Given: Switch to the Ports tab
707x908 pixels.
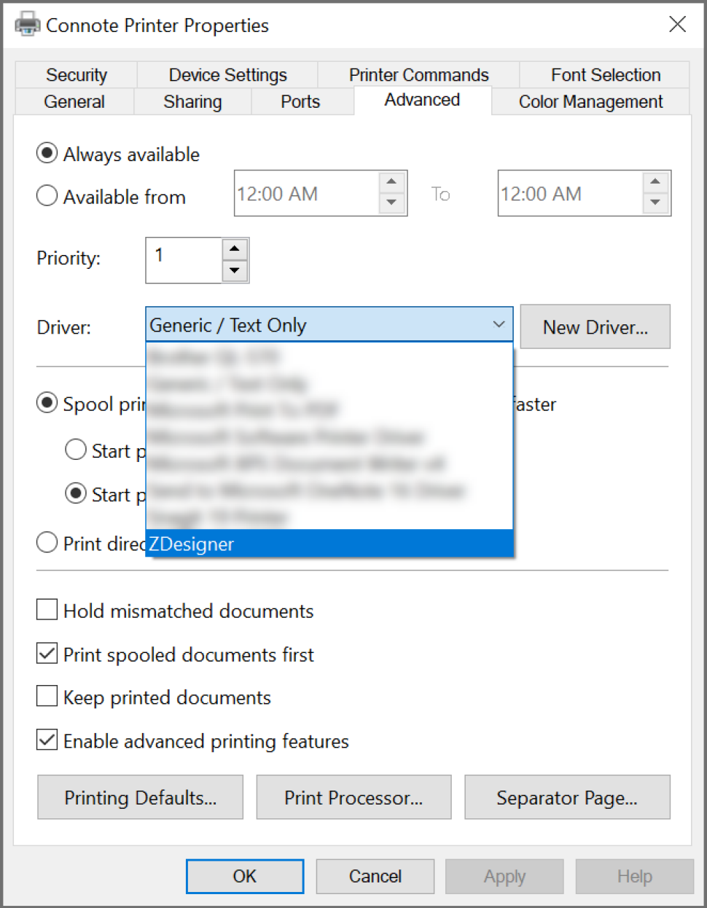Looking at the screenshot, I should tap(300, 101).
